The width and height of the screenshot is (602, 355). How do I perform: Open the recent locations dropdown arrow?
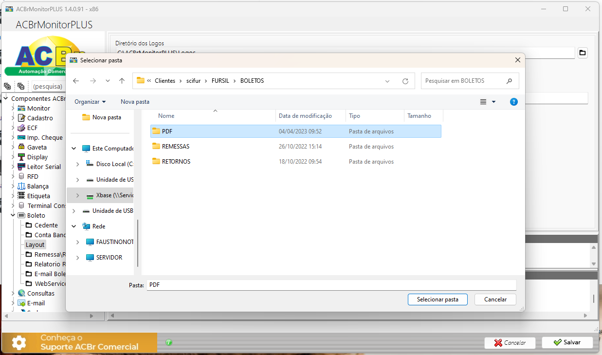108,81
